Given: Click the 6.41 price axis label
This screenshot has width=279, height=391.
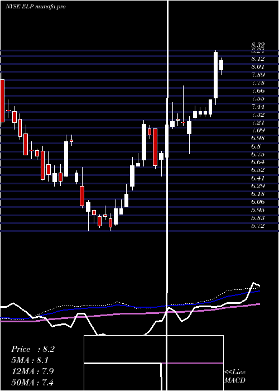Looking at the screenshot, I should click(x=258, y=178).
